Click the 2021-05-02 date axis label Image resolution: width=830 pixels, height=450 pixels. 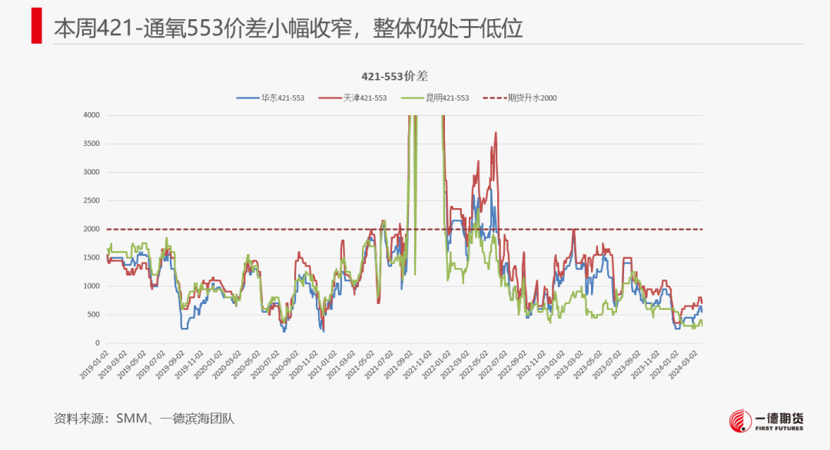pos(360,363)
